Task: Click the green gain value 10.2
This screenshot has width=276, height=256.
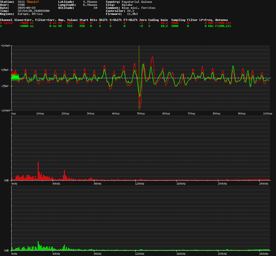Action: click(x=164, y=26)
